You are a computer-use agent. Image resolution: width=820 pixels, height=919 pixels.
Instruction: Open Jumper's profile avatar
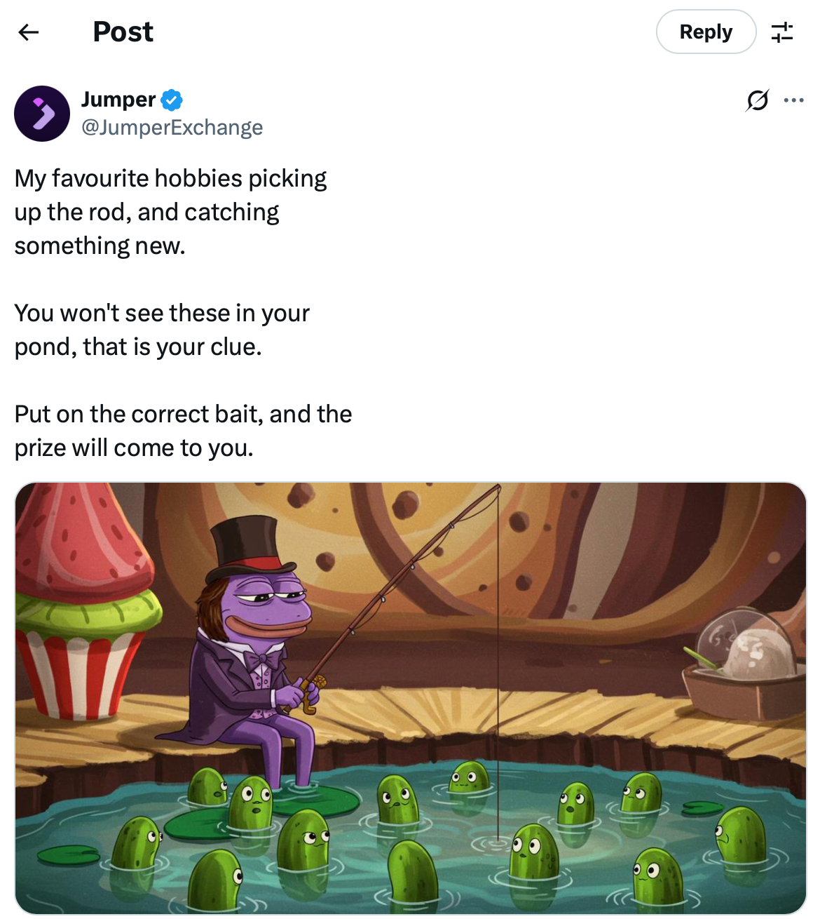42,114
